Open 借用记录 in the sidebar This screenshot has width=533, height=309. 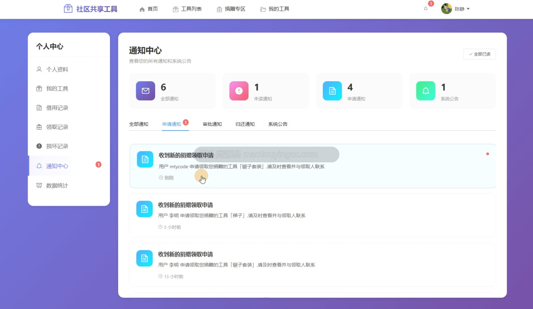click(69, 108)
